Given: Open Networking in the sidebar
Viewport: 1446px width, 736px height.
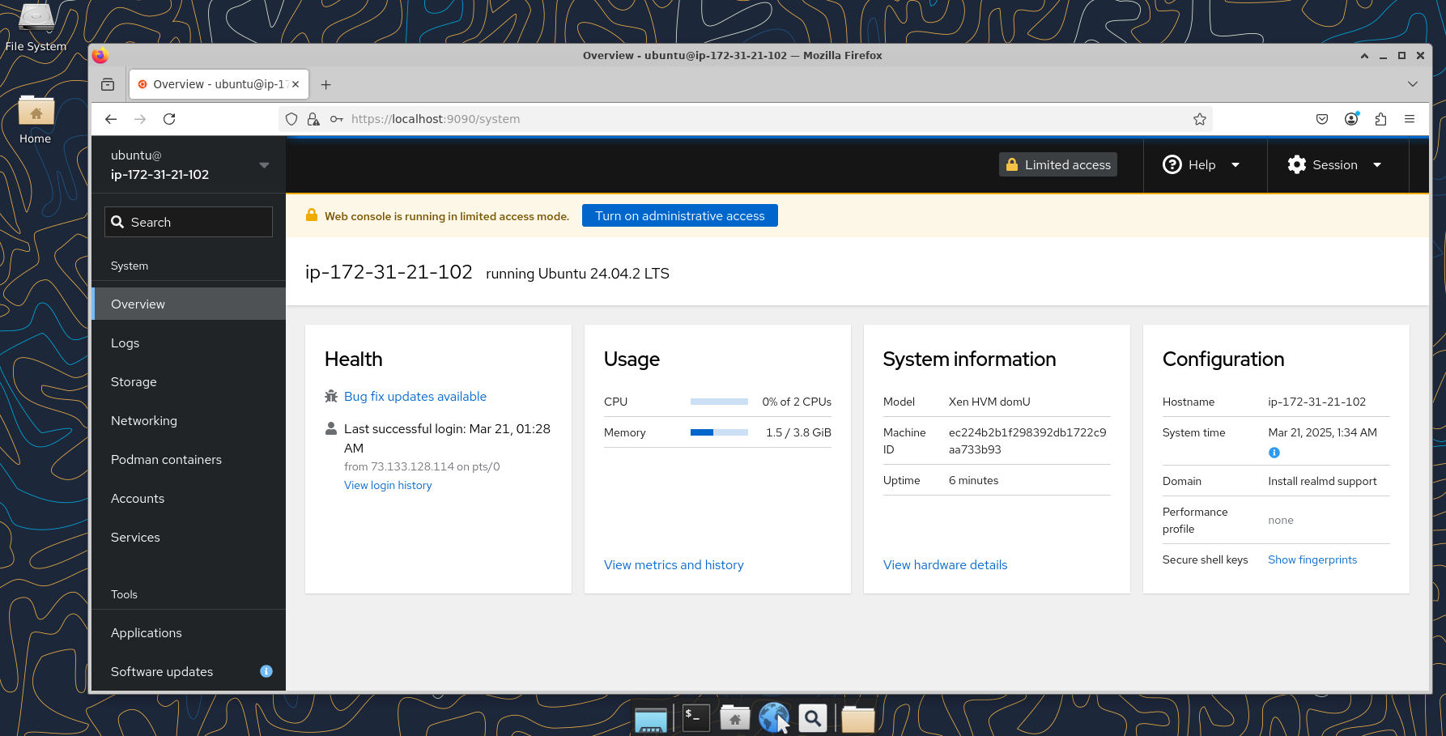Looking at the screenshot, I should 189,420.
